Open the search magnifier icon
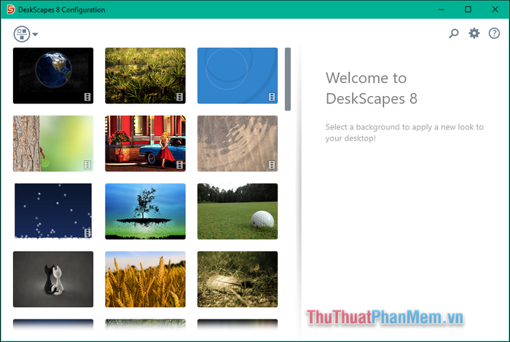 click(x=454, y=33)
